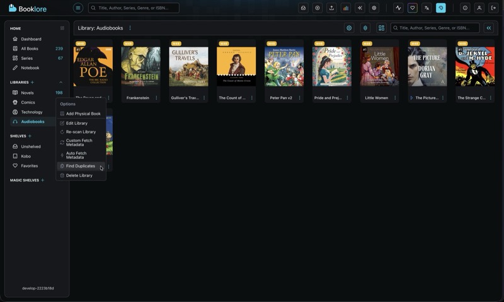Click the heart support icon in top bar

(x=413, y=8)
